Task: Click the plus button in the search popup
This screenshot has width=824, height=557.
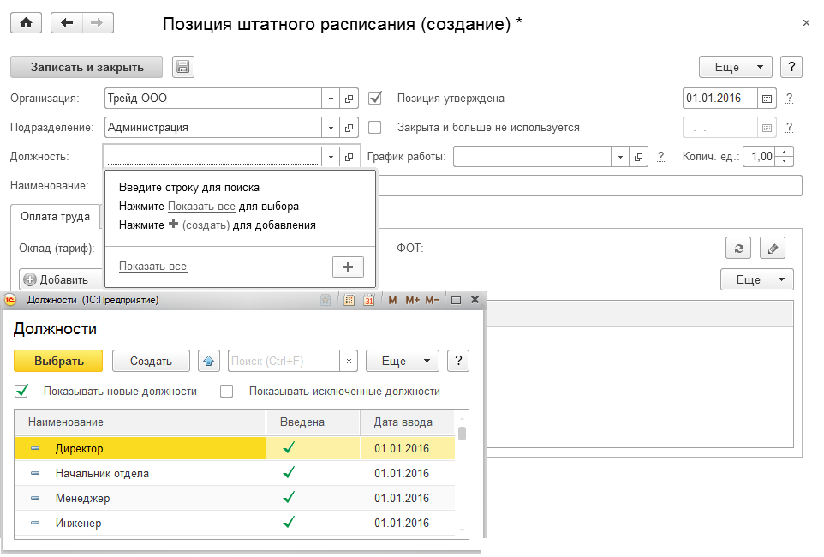Action: point(348,267)
